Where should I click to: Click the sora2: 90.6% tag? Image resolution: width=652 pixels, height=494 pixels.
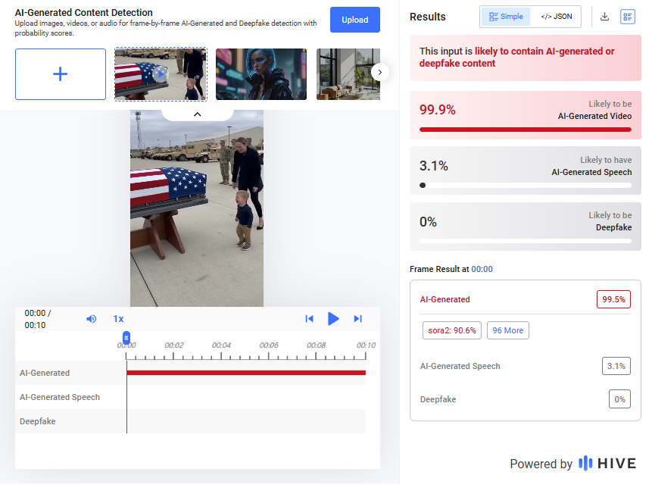pyautogui.click(x=451, y=330)
